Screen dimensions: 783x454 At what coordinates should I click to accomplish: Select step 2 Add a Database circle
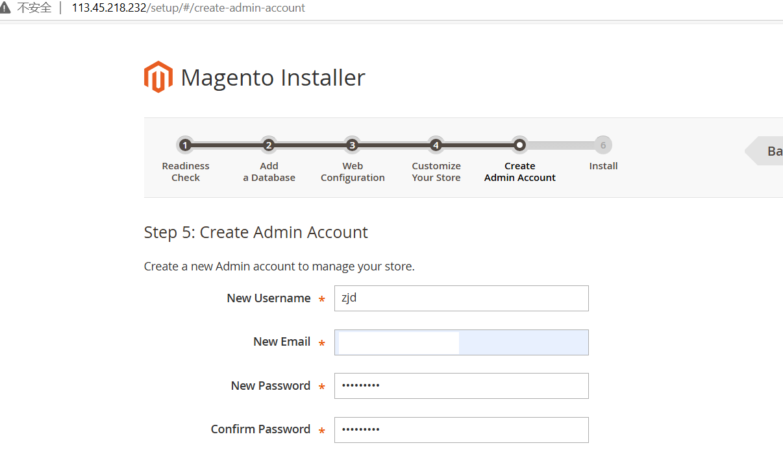point(269,145)
